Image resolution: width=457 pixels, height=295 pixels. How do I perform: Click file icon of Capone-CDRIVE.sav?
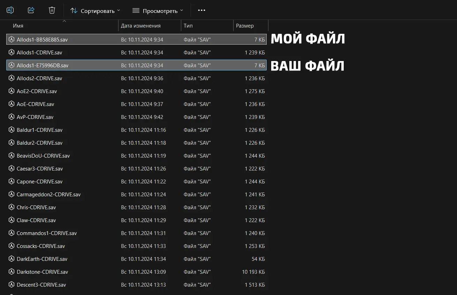[11, 181]
